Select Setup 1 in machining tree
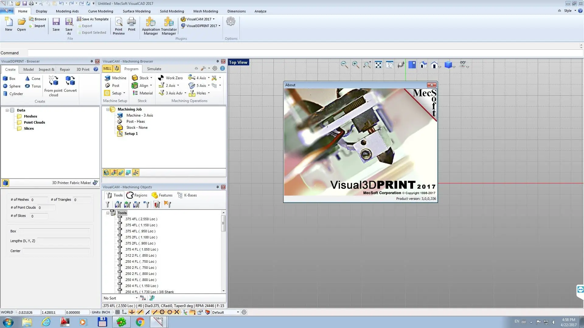This screenshot has height=328, width=584. click(131, 134)
